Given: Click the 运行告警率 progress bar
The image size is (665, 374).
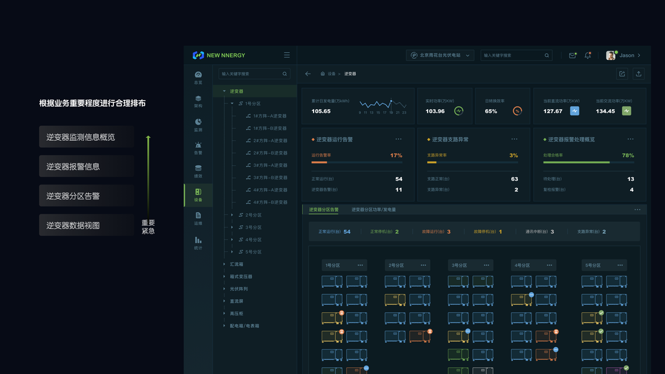Looking at the screenshot, I should tap(356, 163).
